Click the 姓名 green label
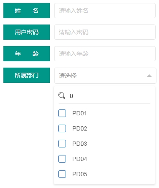Viewport: 159px width, 188px height. (27, 11)
